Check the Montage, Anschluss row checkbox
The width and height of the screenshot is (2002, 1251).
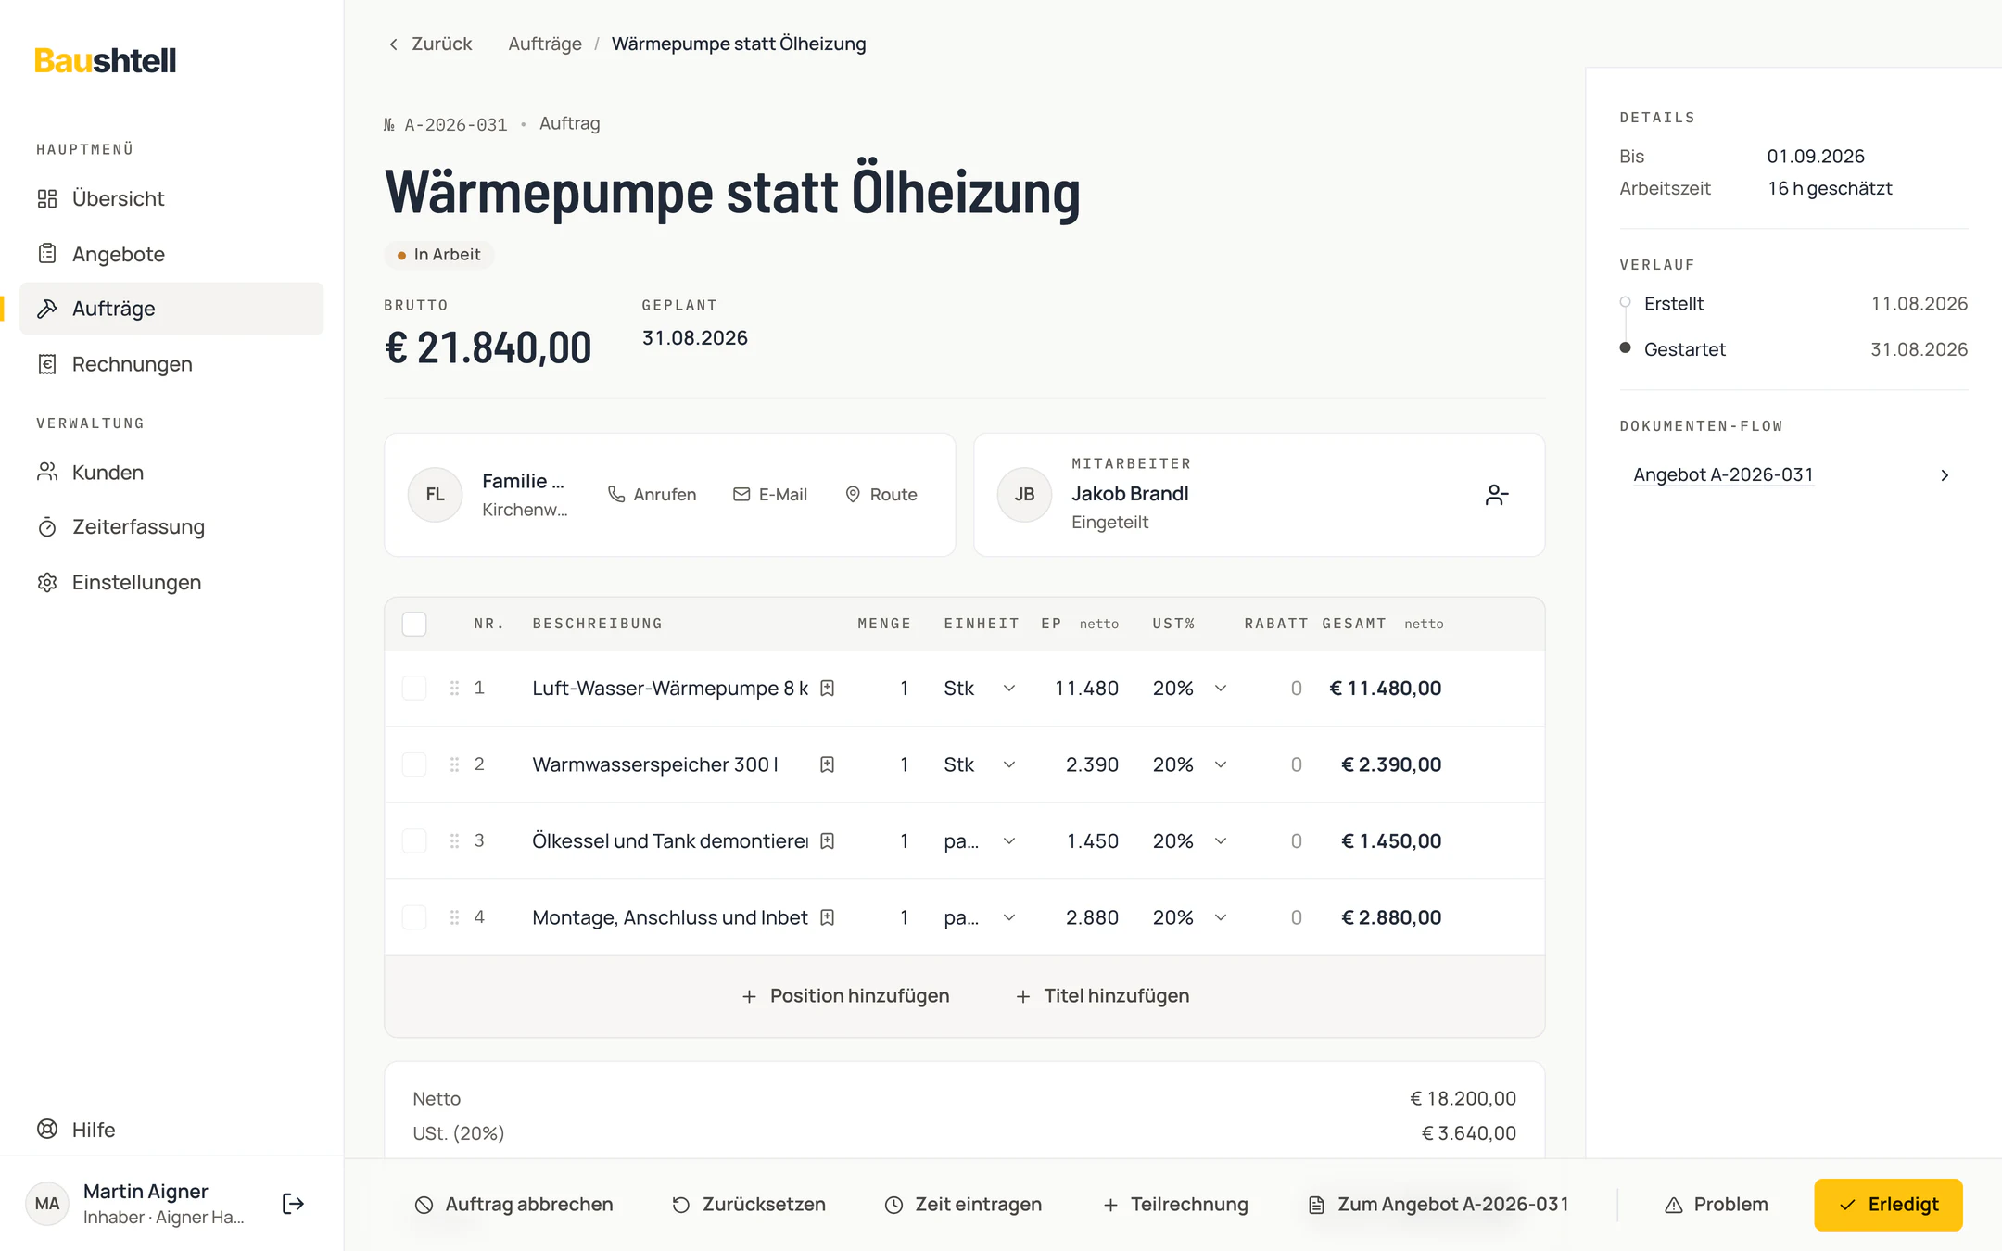[x=414, y=917]
